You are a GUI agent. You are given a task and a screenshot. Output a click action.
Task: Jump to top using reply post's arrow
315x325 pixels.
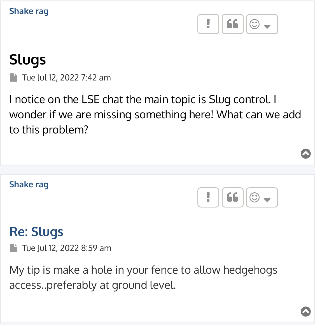[306, 311]
